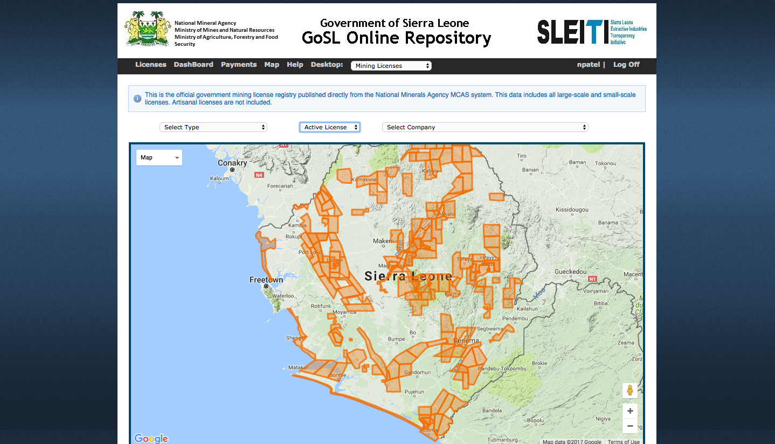
Task: Open the Active License dropdown
Action: 330,127
